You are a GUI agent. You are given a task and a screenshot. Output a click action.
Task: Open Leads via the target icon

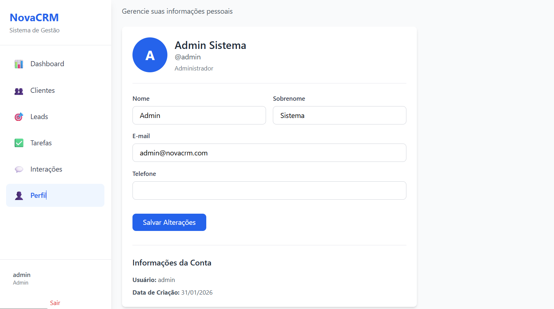[x=19, y=117]
